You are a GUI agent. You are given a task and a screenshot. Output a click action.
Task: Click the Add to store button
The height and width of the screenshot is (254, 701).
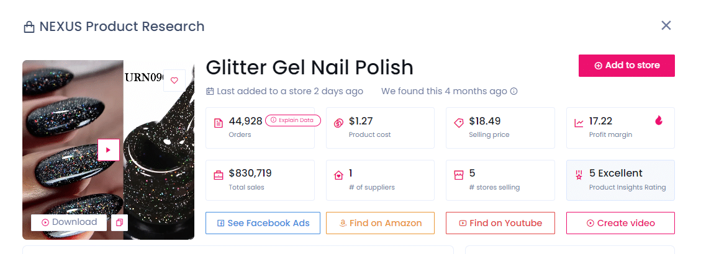point(626,66)
